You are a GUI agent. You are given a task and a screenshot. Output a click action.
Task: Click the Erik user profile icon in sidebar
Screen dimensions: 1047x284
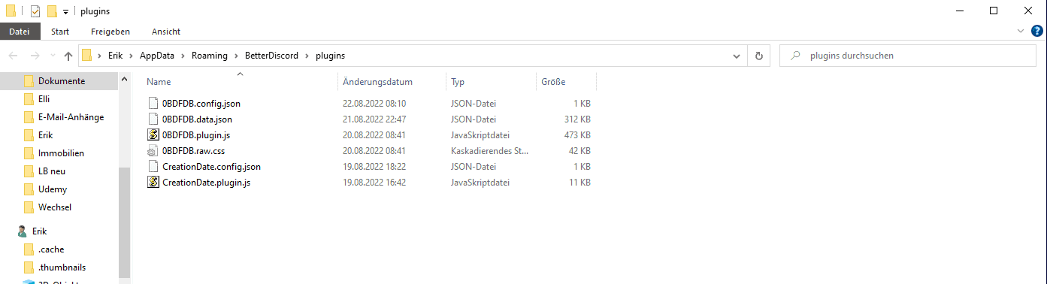[x=22, y=231]
